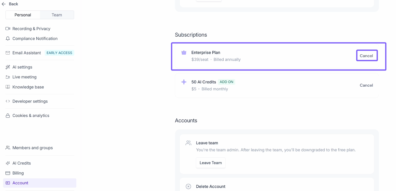Image resolution: width=396 pixels, height=191 pixels.
Task: Open the Live meeting settings
Action: 24,77
